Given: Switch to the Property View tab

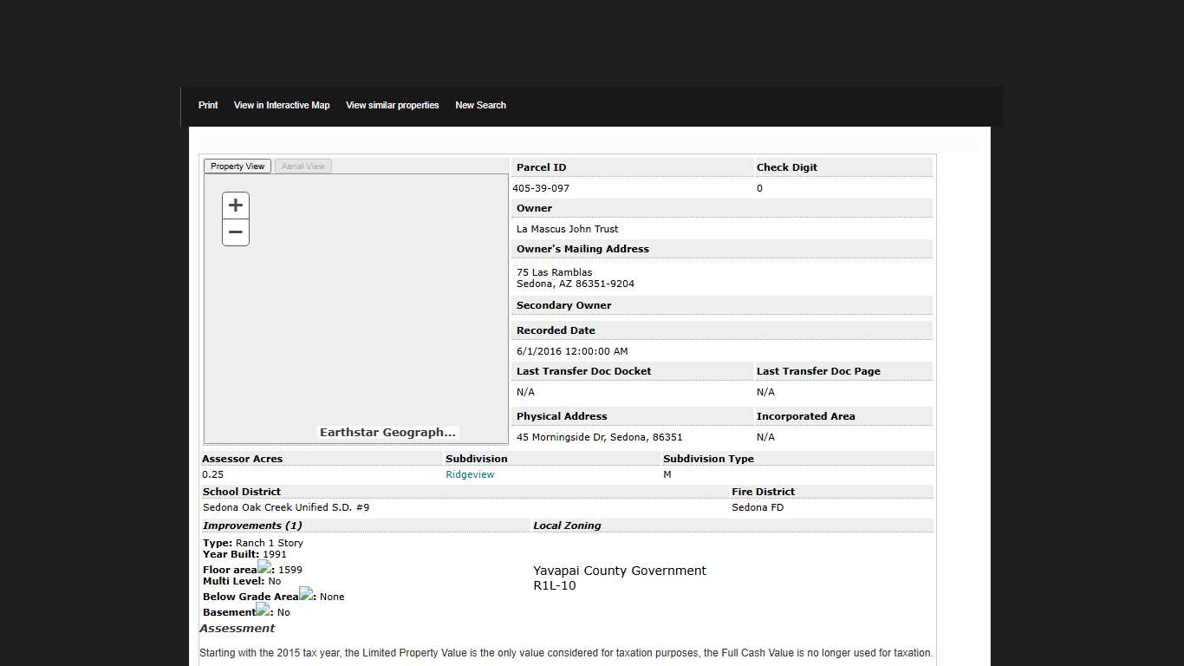Looking at the screenshot, I should [x=237, y=166].
